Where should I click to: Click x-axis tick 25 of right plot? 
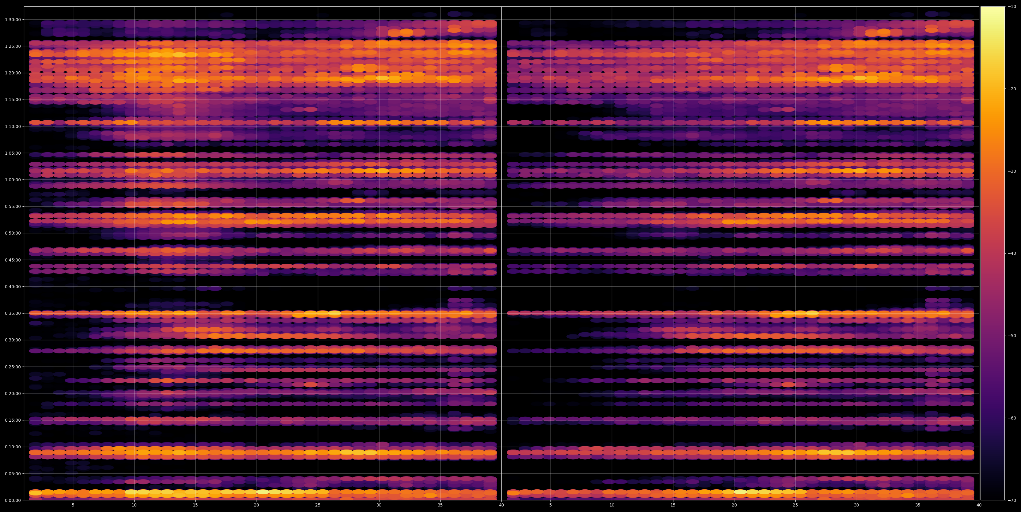(x=795, y=505)
